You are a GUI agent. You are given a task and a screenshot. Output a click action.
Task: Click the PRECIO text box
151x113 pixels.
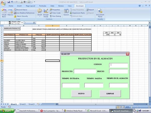click(119, 71)
